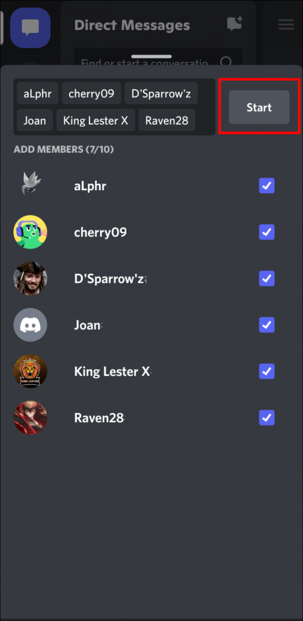Image resolution: width=303 pixels, height=621 pixels.
Task: Remove the King Lester X chip
Action: coord(96,120)
